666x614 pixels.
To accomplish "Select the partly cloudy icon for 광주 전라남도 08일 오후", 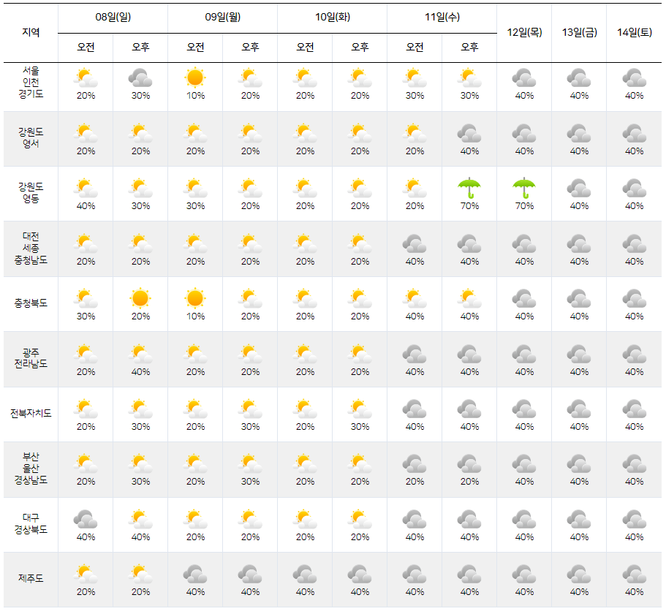I will pos(140,354).
